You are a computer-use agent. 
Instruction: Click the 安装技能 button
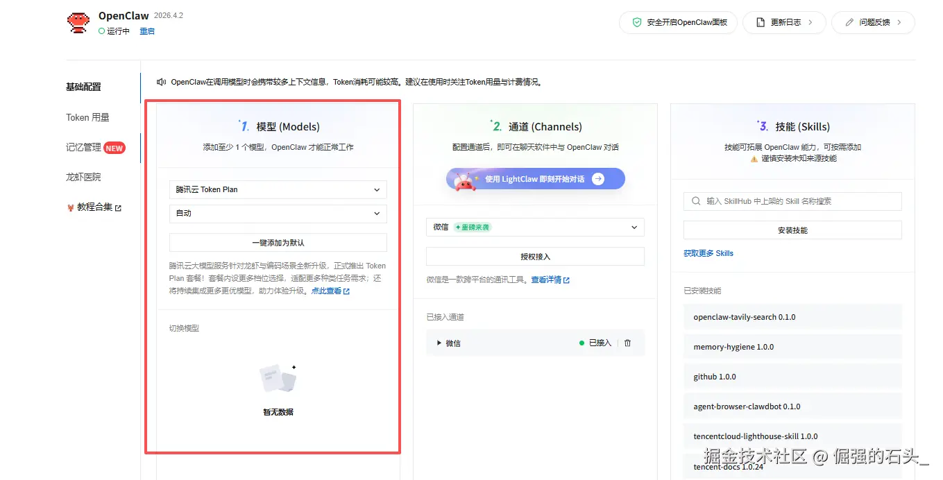pos(792,230)
